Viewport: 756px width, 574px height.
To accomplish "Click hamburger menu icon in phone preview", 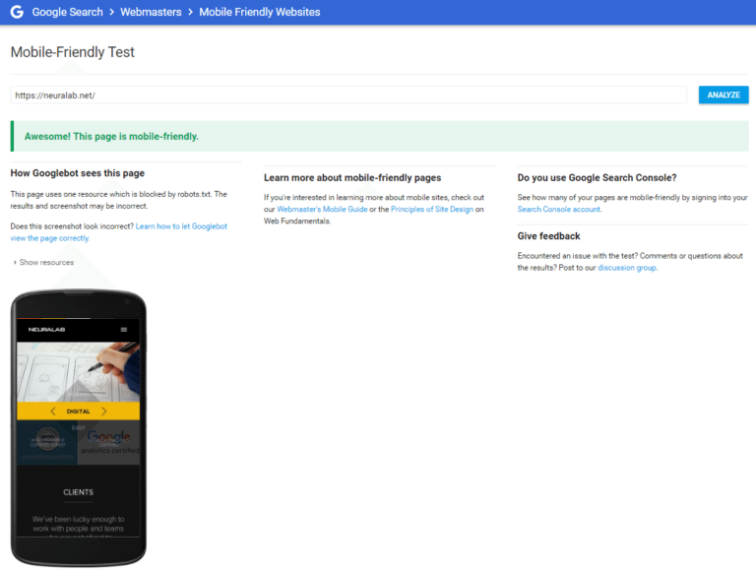I will pyautogui.click(x=124, y=330).
